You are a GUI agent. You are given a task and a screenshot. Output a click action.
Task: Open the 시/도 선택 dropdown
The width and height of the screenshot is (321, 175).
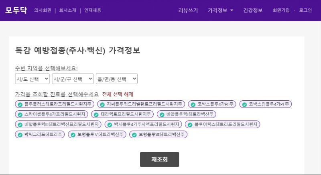pos(32,79)
